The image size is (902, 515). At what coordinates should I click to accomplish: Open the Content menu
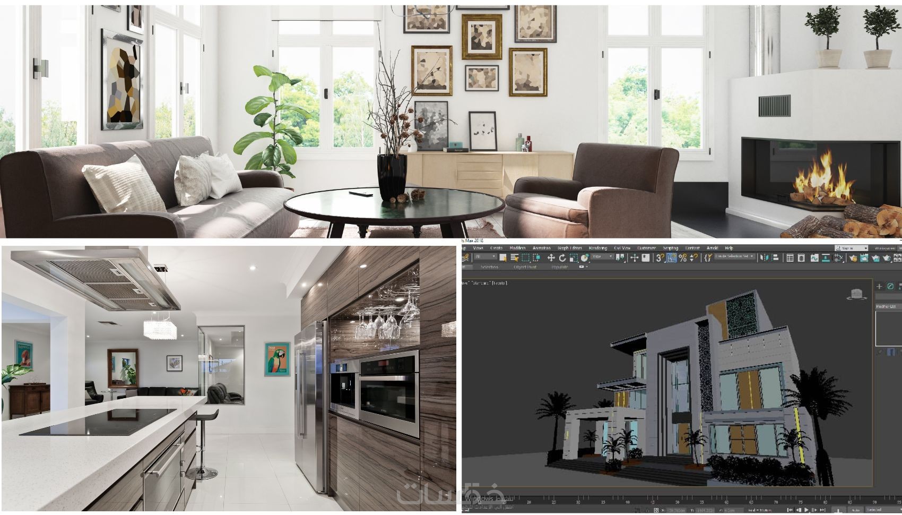tap(692, 248)
